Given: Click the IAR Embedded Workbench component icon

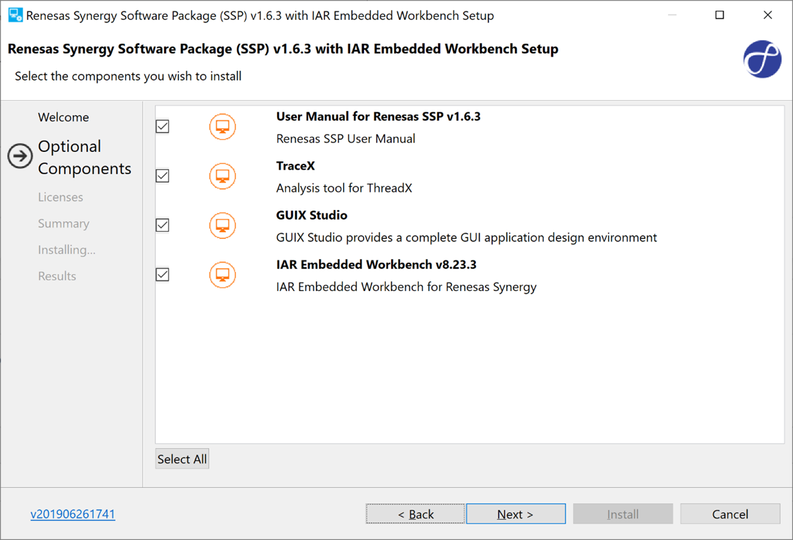Looking at the screenshot, I should coord(222,275).
